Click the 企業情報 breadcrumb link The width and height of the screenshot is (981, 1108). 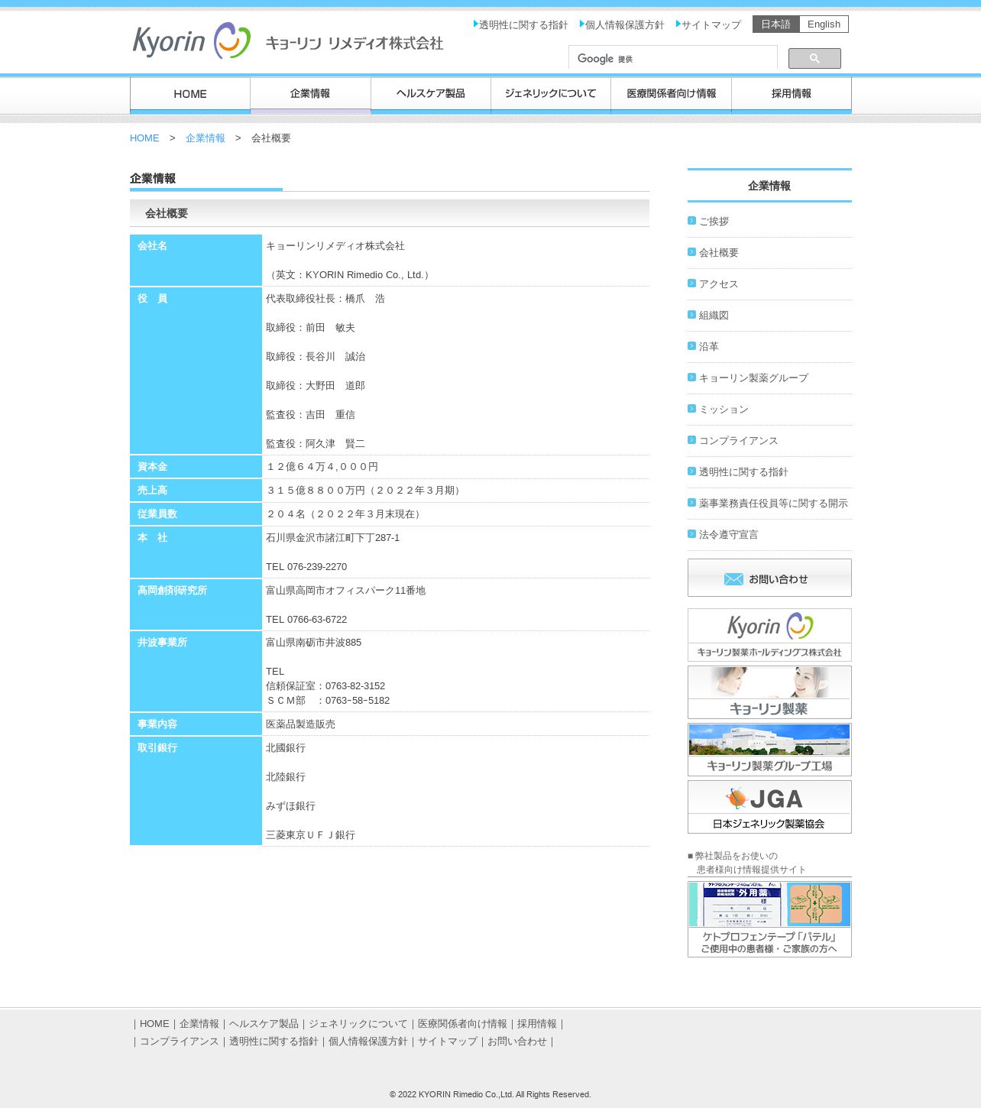[206, 138]
